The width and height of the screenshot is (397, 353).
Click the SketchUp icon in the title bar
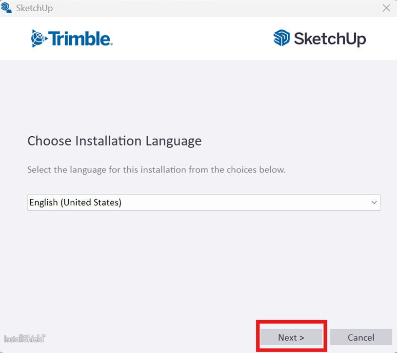point(7,8)
